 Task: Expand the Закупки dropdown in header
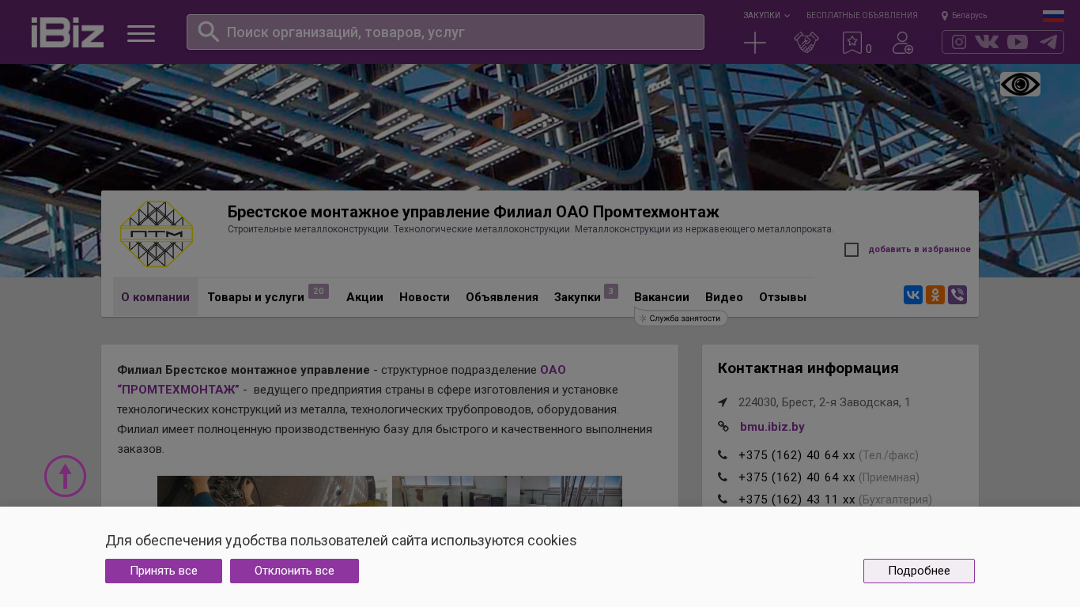pyautogui.click(x=766, y=16)
